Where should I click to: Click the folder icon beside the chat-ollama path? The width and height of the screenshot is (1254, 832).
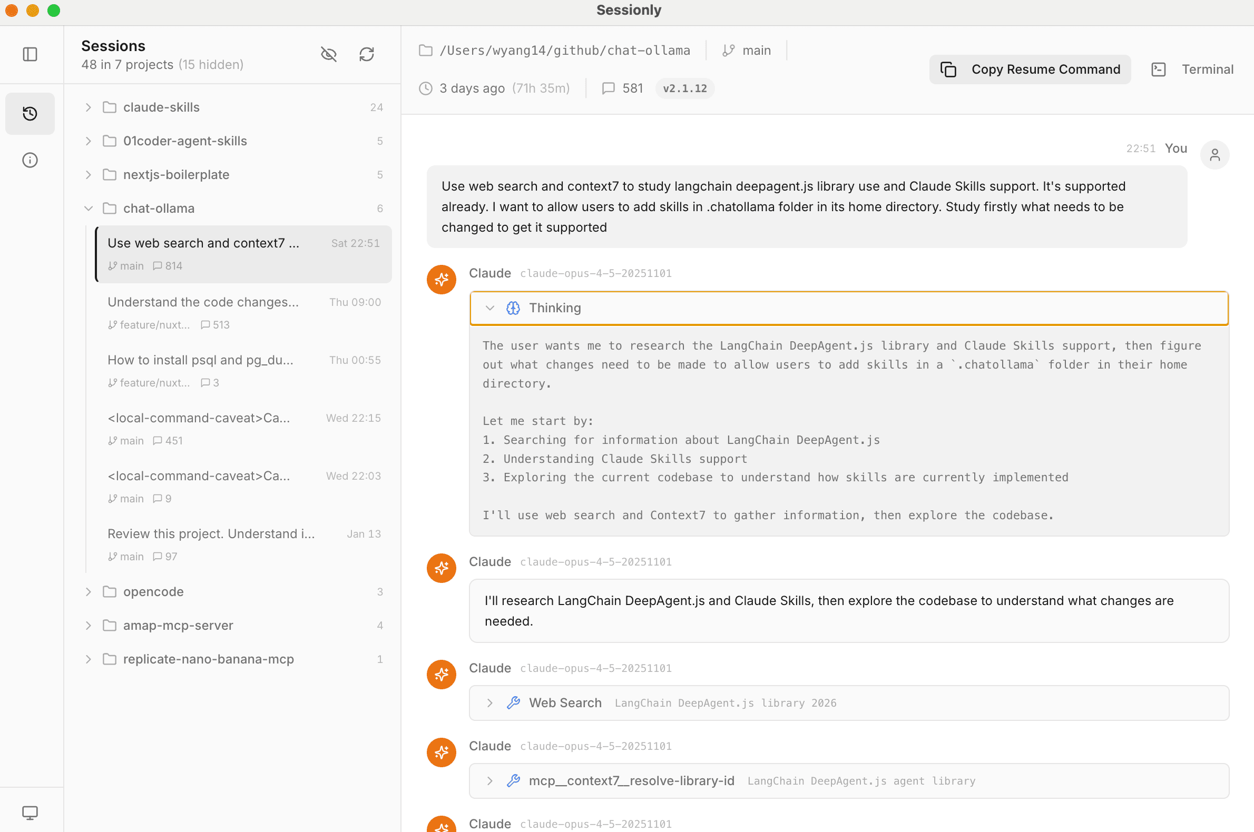point(425,50)
